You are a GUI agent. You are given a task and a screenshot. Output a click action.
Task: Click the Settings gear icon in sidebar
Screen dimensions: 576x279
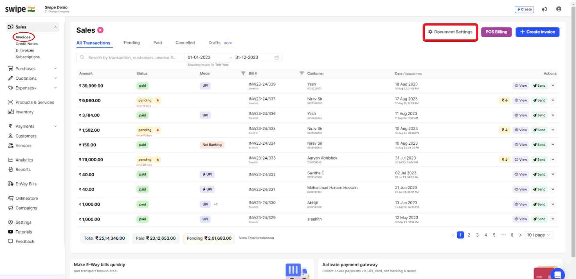point(10,222)
